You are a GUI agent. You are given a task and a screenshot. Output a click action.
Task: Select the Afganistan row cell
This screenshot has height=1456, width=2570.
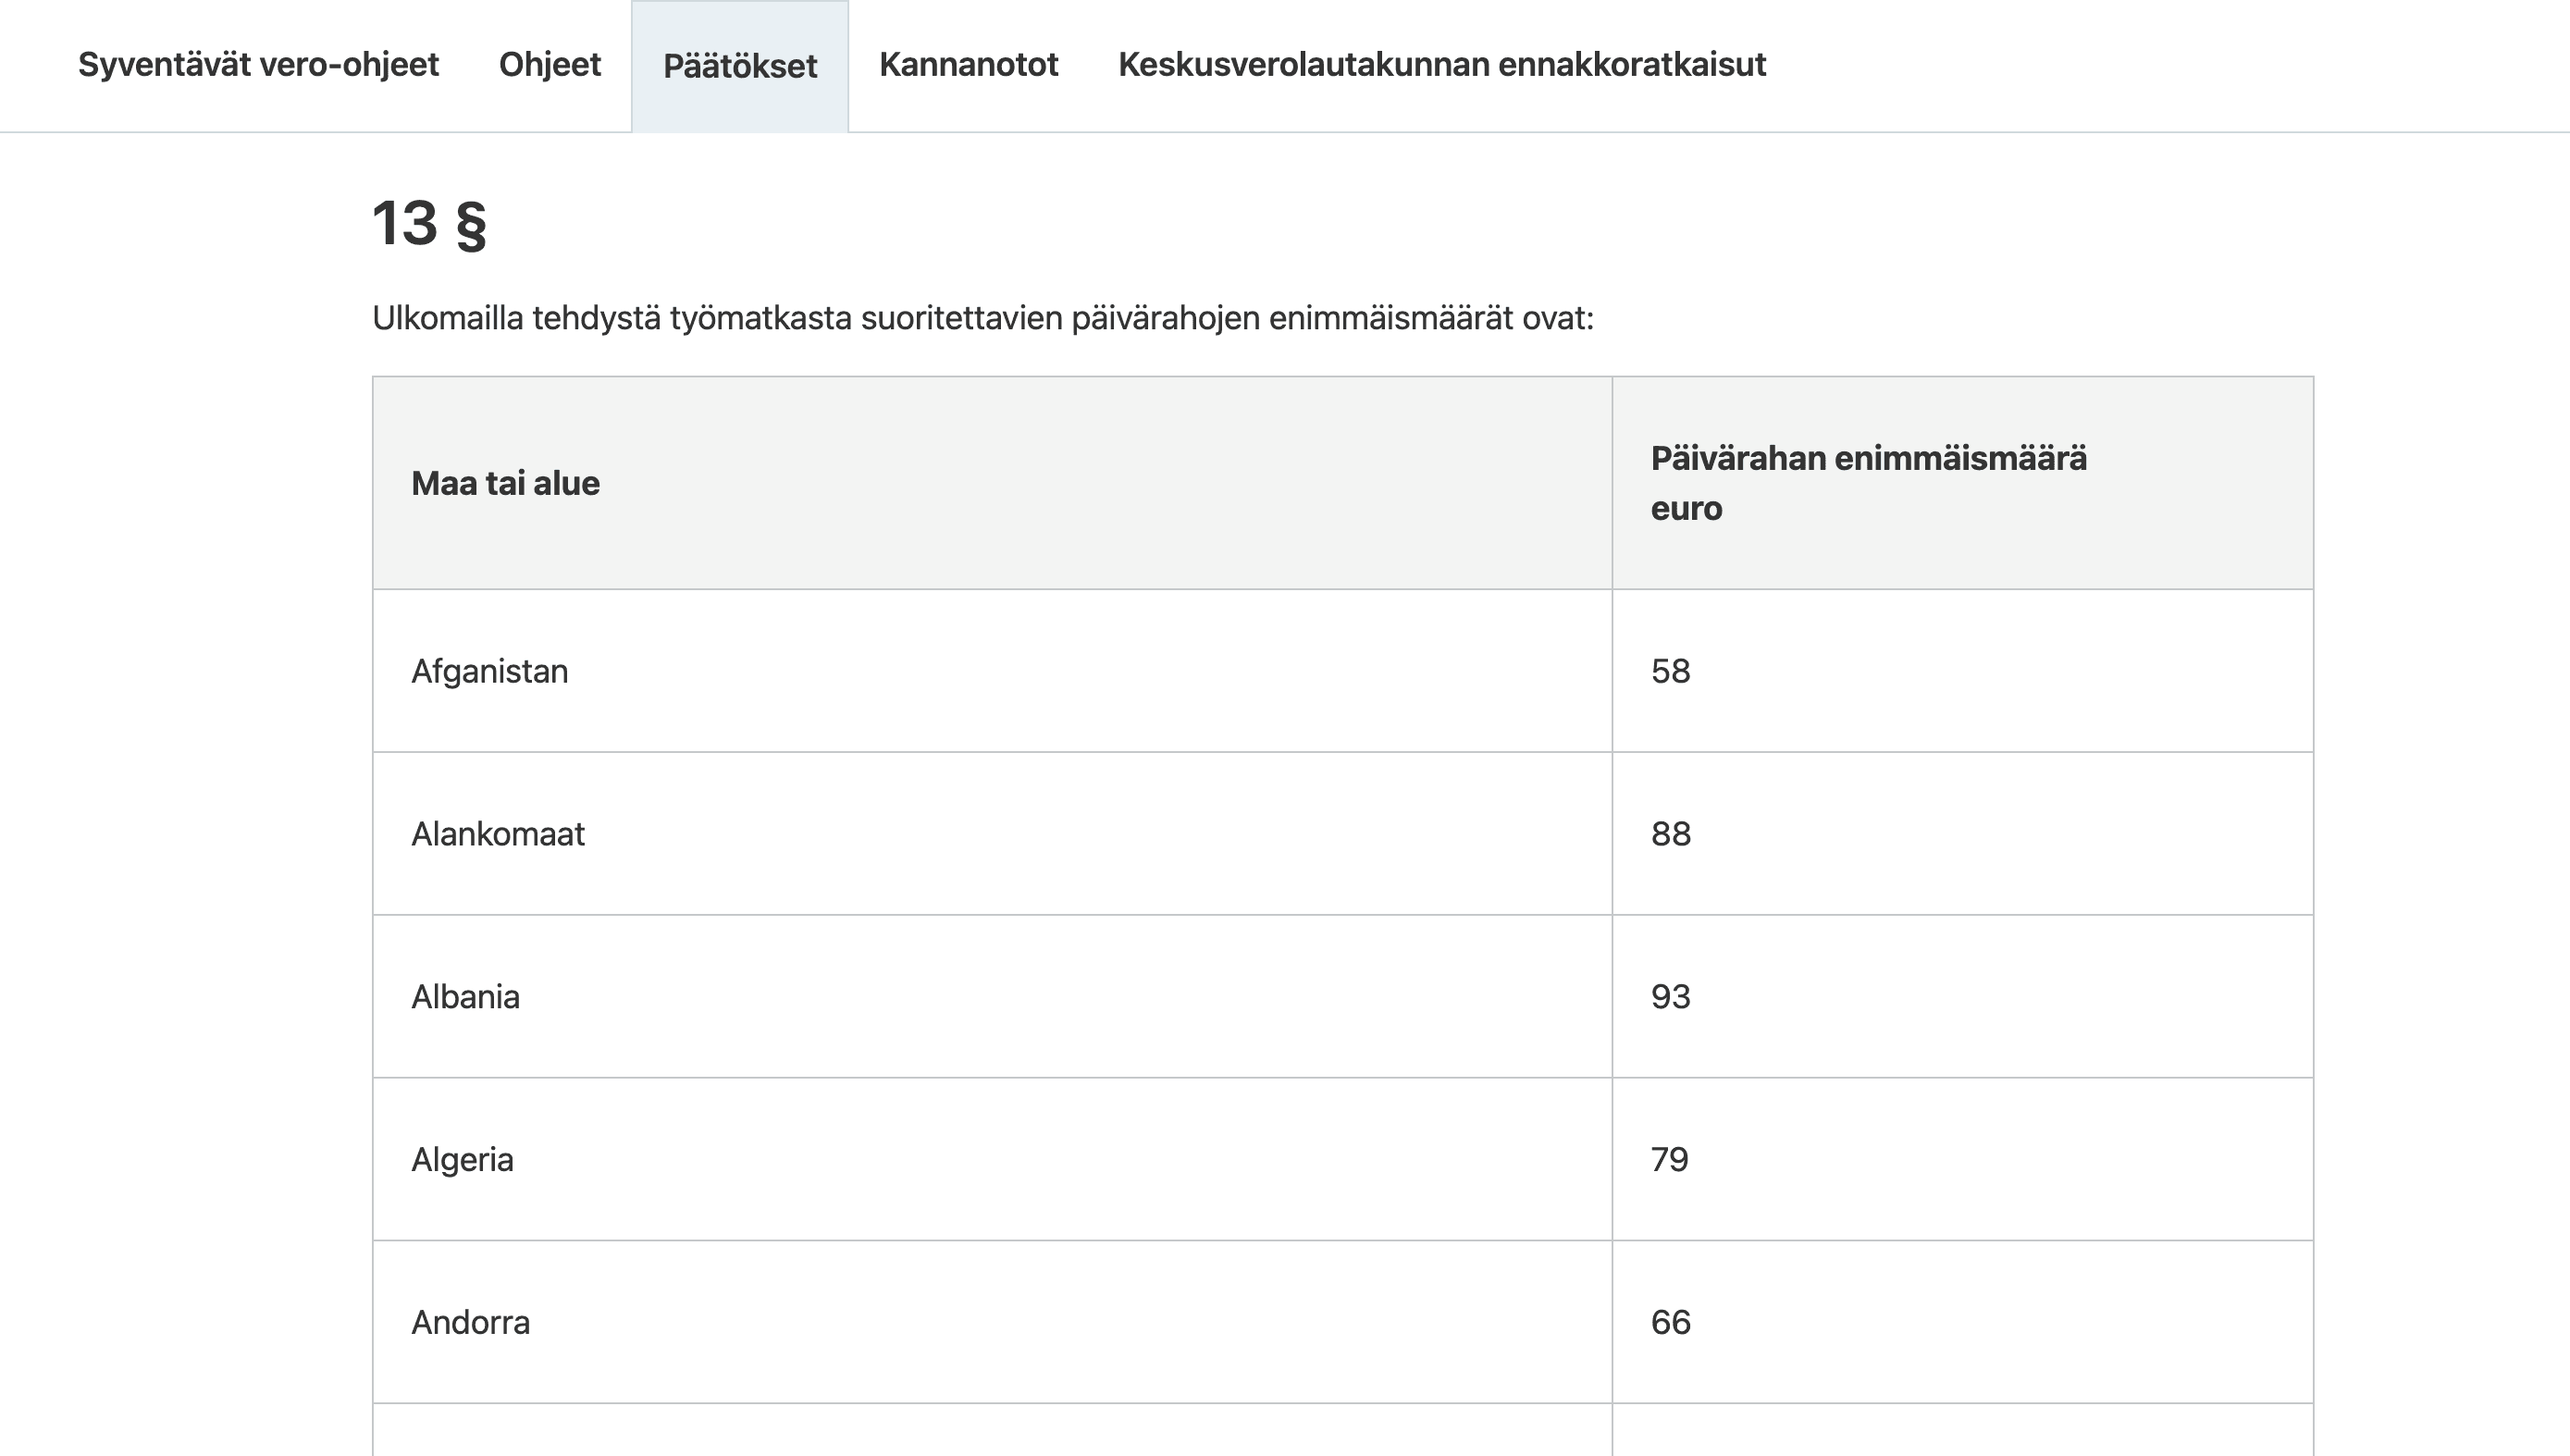coord(992,671)
